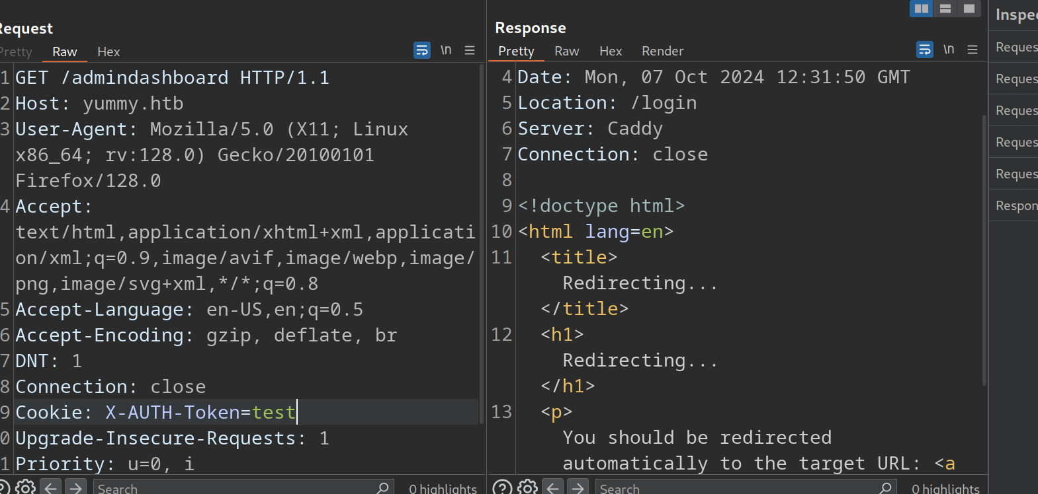The width and height of the screenshot is (1038, 494).
Task: Click Request scrollbar
Action: (x=481, y=244)
